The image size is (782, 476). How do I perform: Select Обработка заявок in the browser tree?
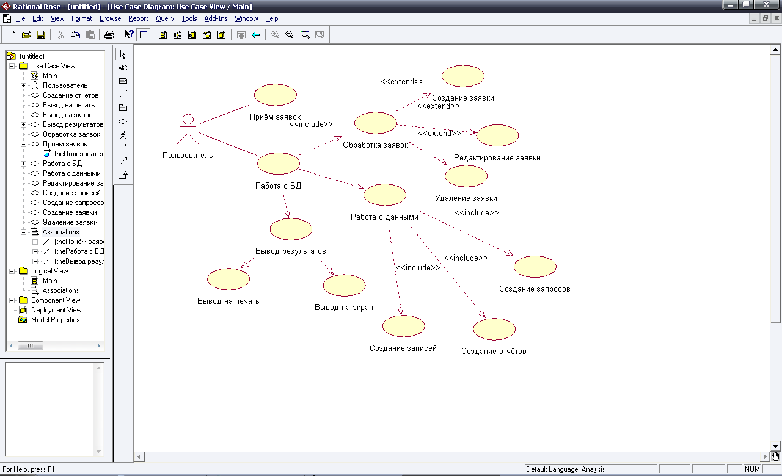coord(71,134)
